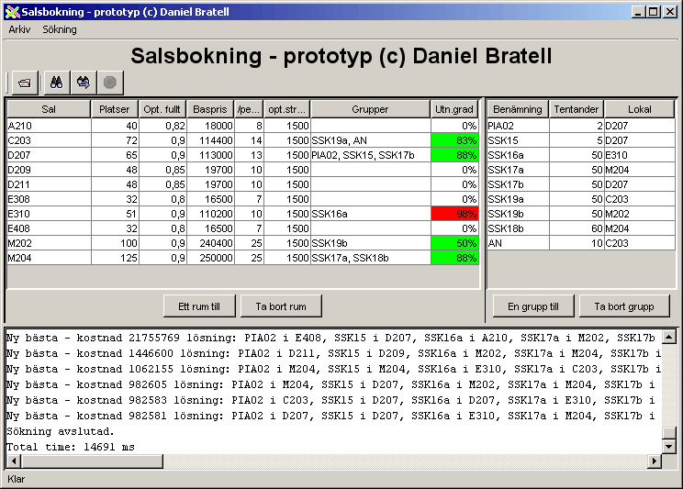Click the application icon in title bar

[x=11, y=12]
